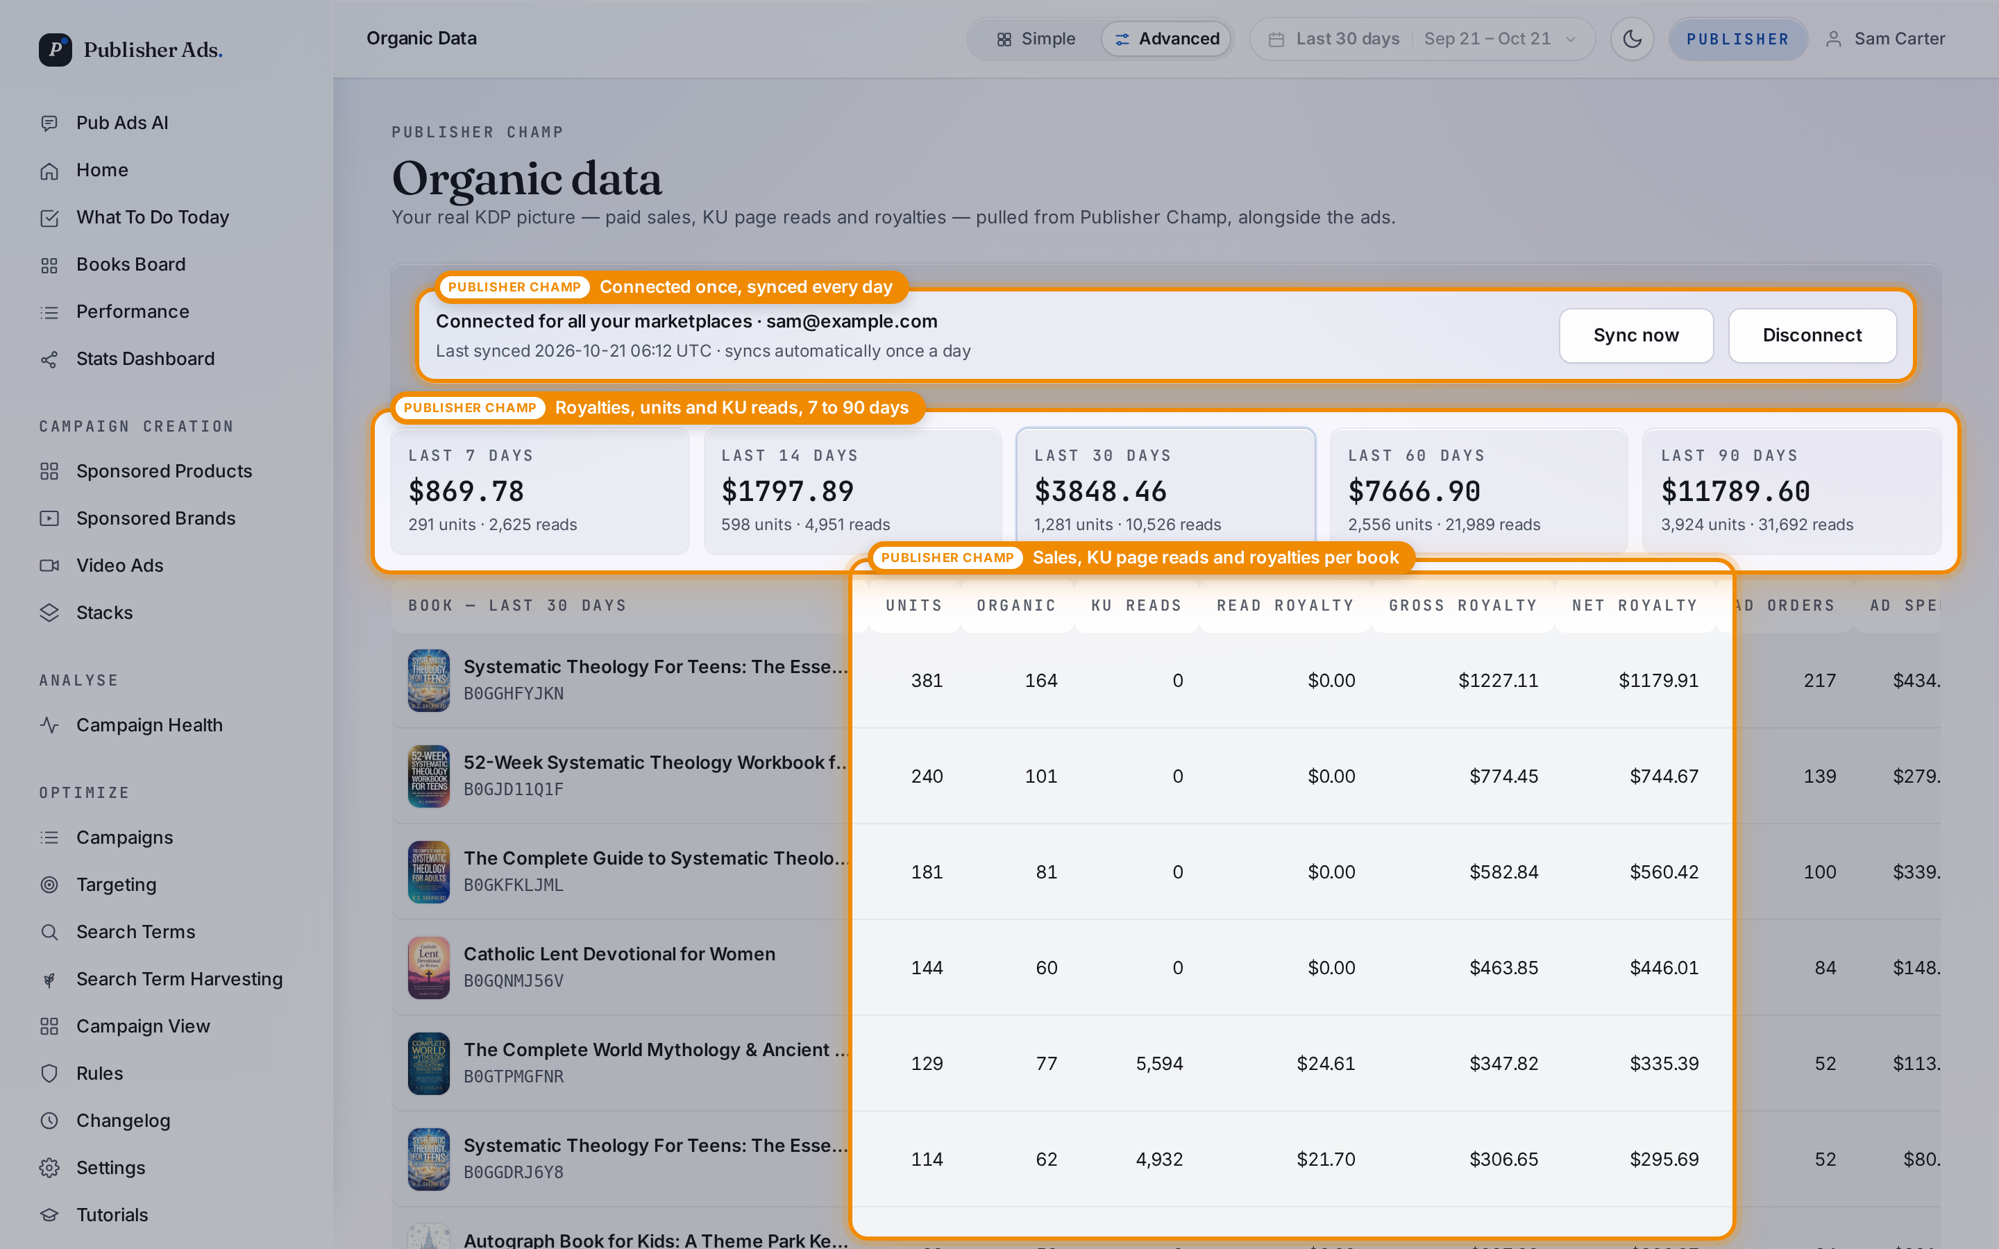This screenshot has width=1999, height=1249.
Task: Click book title 52-Week Systematic Theology Workbook
Action: 656,763
